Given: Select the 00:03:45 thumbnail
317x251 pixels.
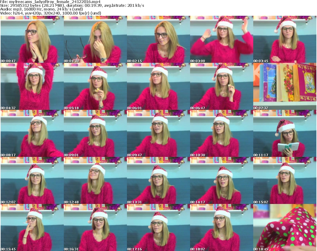Looking at the screenshot, I should click(285, 39).
